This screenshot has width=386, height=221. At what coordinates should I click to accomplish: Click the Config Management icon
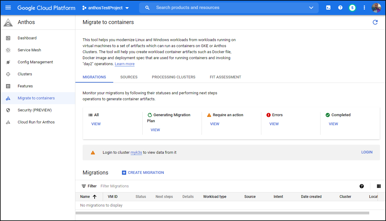tap(8, 62)
